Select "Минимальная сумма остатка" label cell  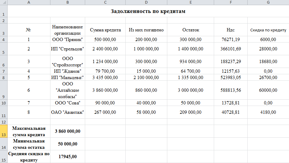(29, 144)
